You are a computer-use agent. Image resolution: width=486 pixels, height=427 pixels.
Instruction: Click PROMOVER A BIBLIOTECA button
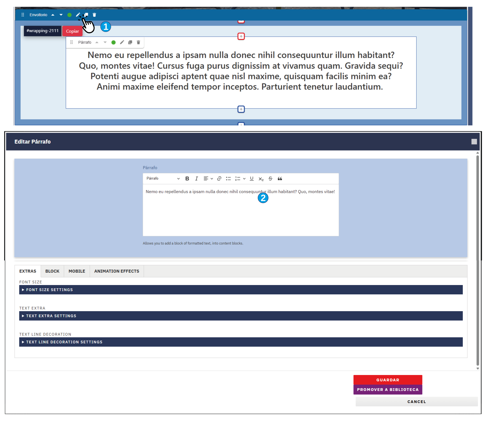pyautogui.click(x=388, y=390)
